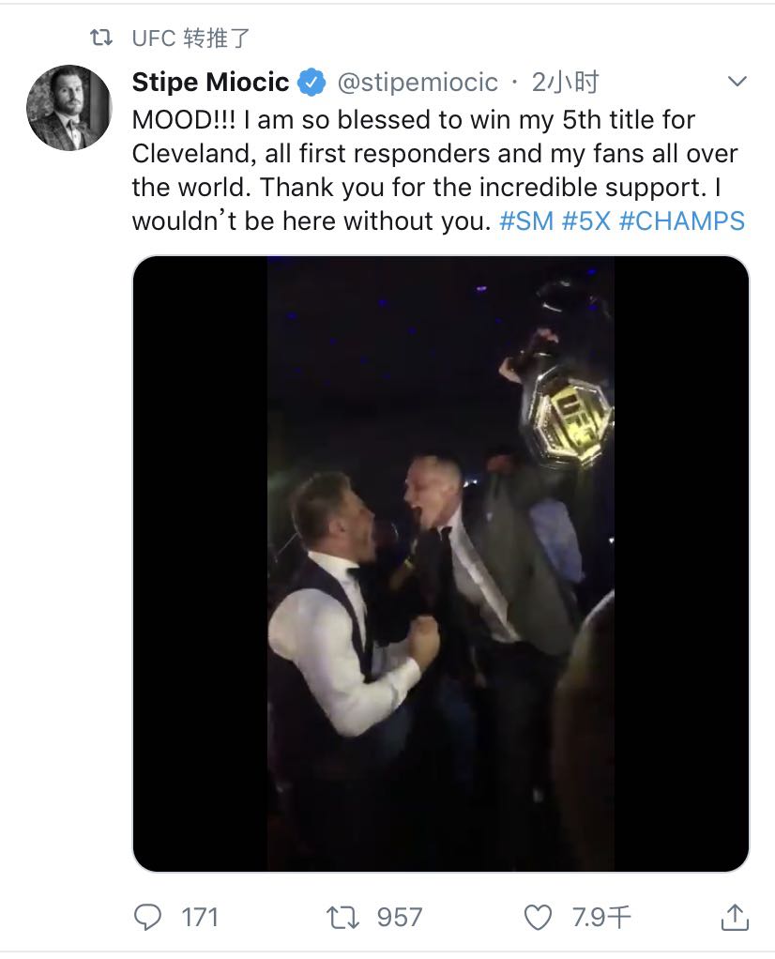Open the #SM hashtag
This screenshot has height=959, width=775.
[x=526, y=221]
